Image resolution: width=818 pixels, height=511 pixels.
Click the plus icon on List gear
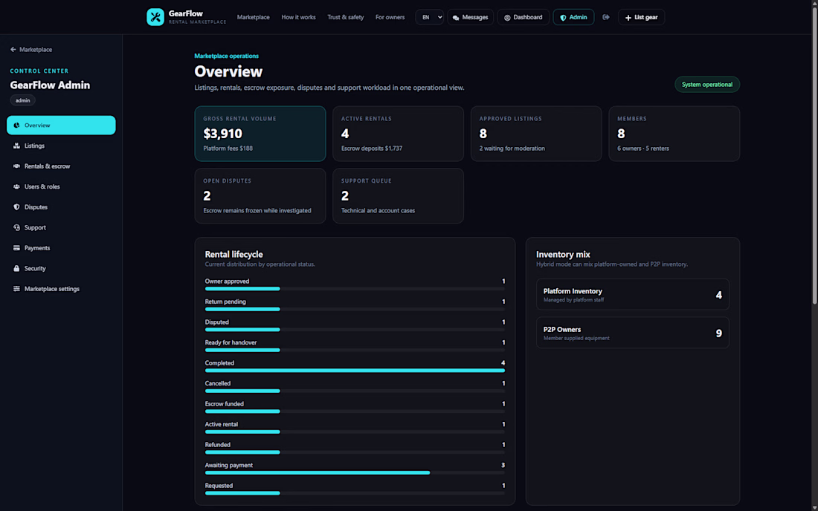pos(628,18)
